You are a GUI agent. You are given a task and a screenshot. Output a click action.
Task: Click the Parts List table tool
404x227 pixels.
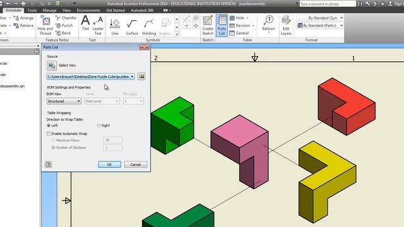click(x=222, y=25)
